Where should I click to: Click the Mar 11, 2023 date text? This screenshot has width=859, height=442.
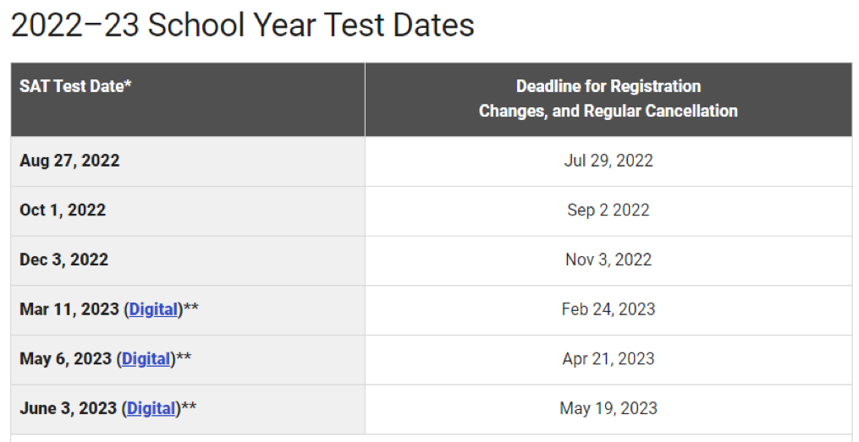[x=69, y=309]
